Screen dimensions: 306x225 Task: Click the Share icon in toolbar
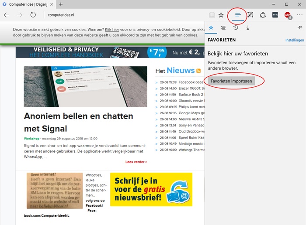[263, 15]
